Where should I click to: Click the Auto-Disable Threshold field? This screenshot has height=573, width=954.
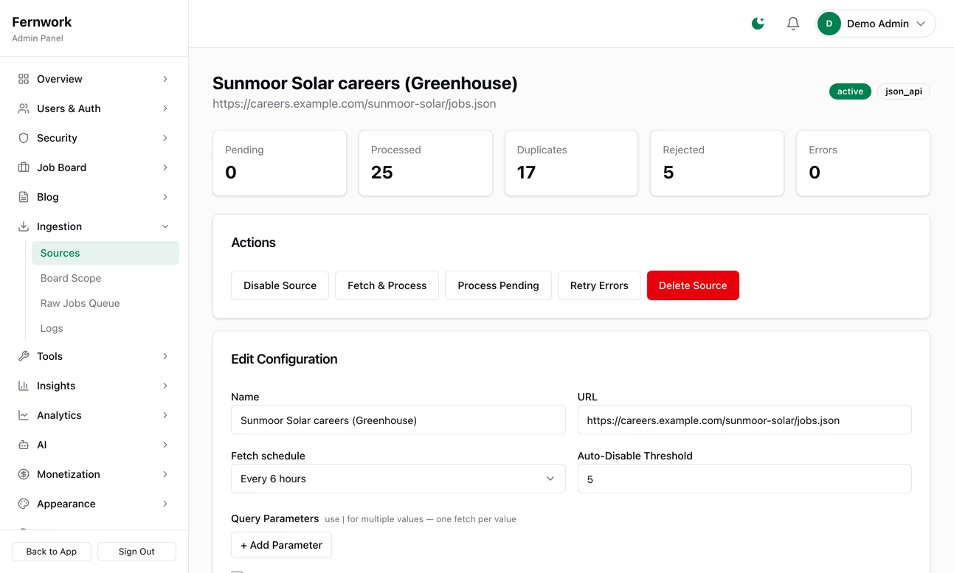[x=744, y=479]
